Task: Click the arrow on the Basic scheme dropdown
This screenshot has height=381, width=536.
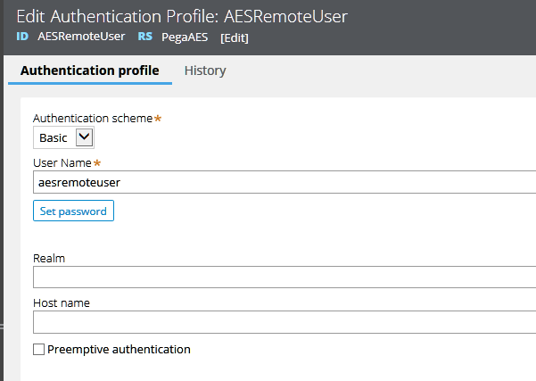Action: (x=84, y=137)
